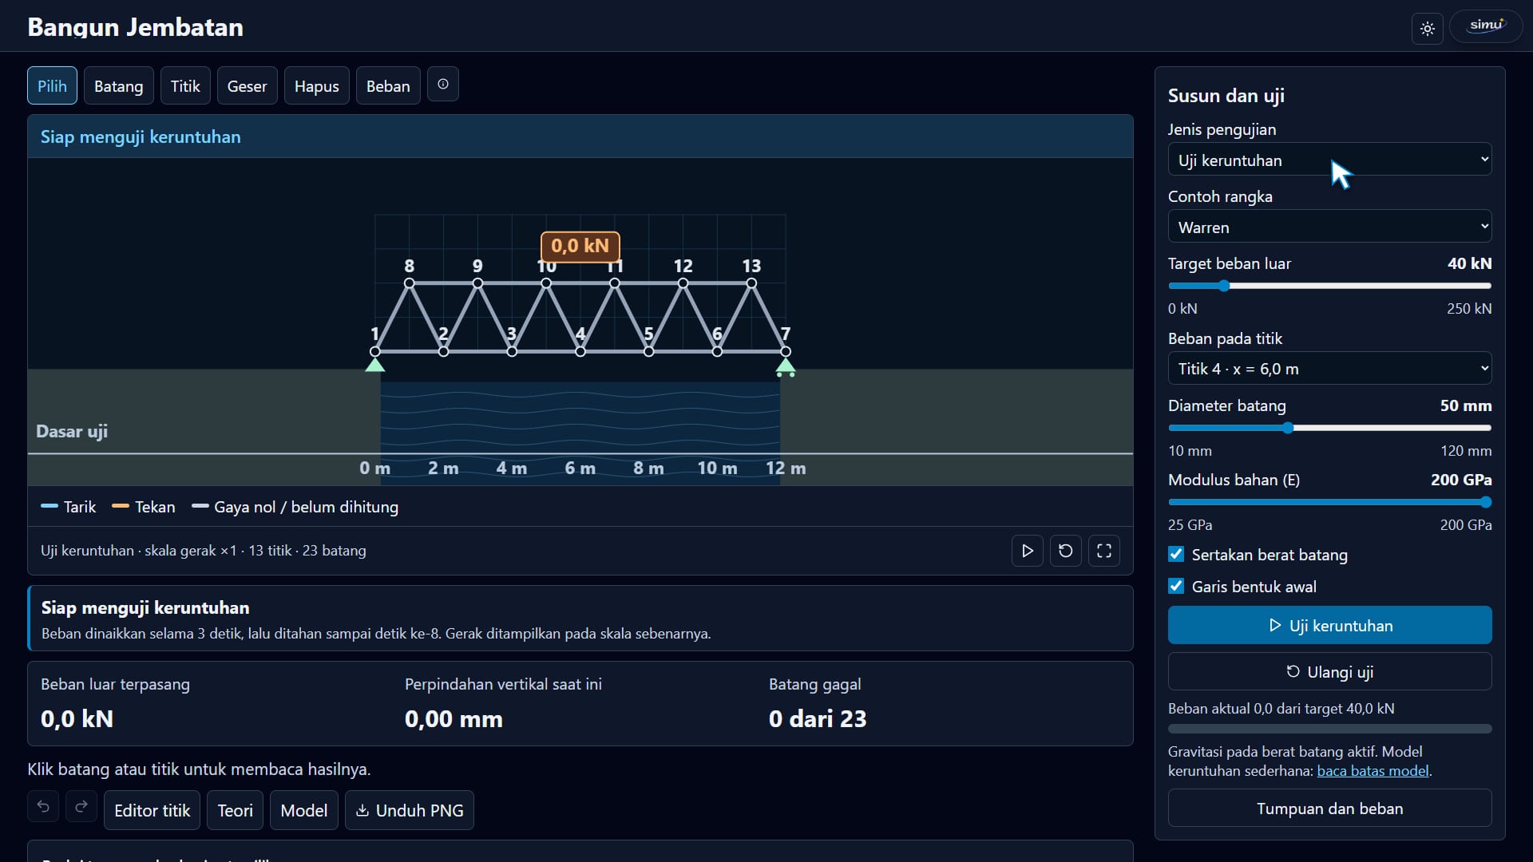Image resolution: width=1533 pixels, height=862 pixels.
Task: Toggle Garis bentuk awal checkbox
Action: pos(1176,587)
